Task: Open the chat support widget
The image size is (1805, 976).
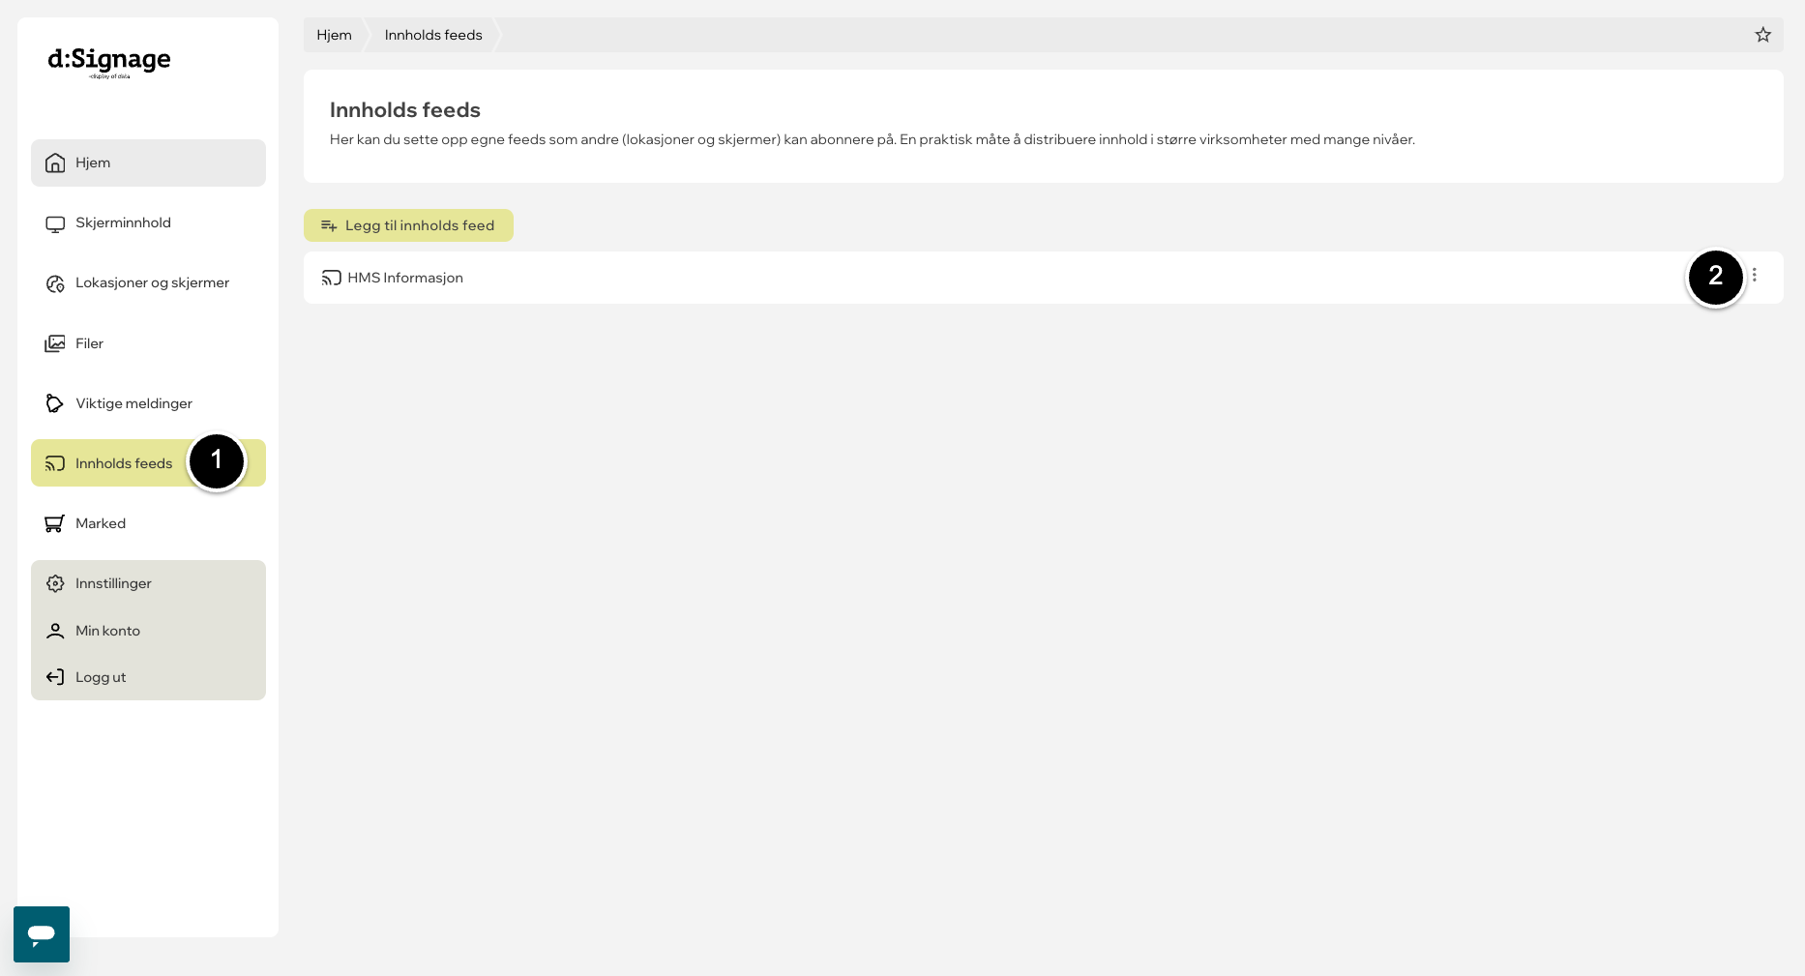Action: point(42,934)
